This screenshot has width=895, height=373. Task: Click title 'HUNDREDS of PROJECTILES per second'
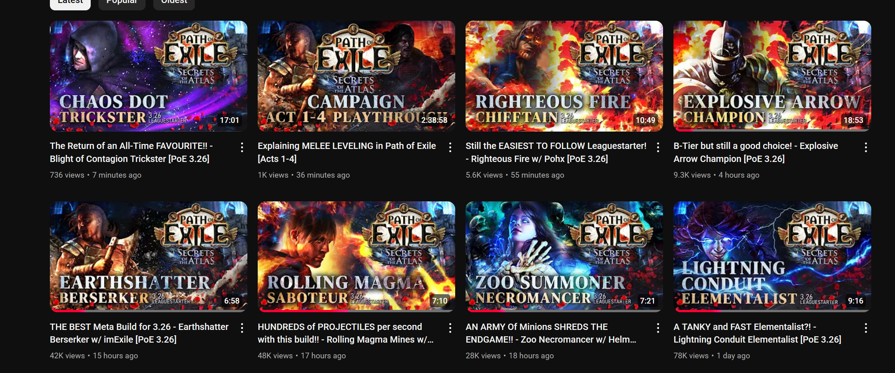[346, 333]
